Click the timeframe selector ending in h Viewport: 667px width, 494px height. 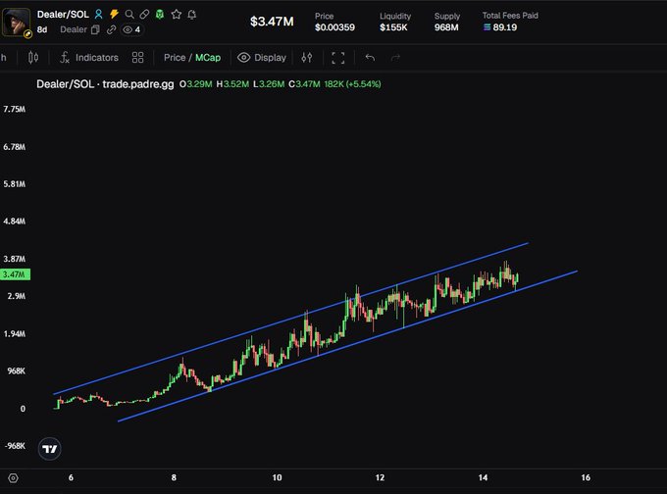(x=4, y=58)
